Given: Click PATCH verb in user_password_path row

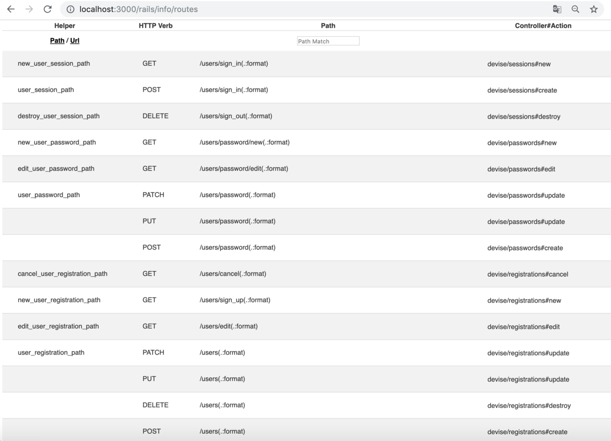Looking at the screenshot, I should coord(153,195).
